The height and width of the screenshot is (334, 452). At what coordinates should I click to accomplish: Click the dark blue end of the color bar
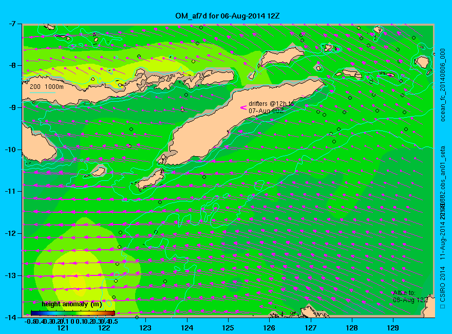(x=34, y=313)
